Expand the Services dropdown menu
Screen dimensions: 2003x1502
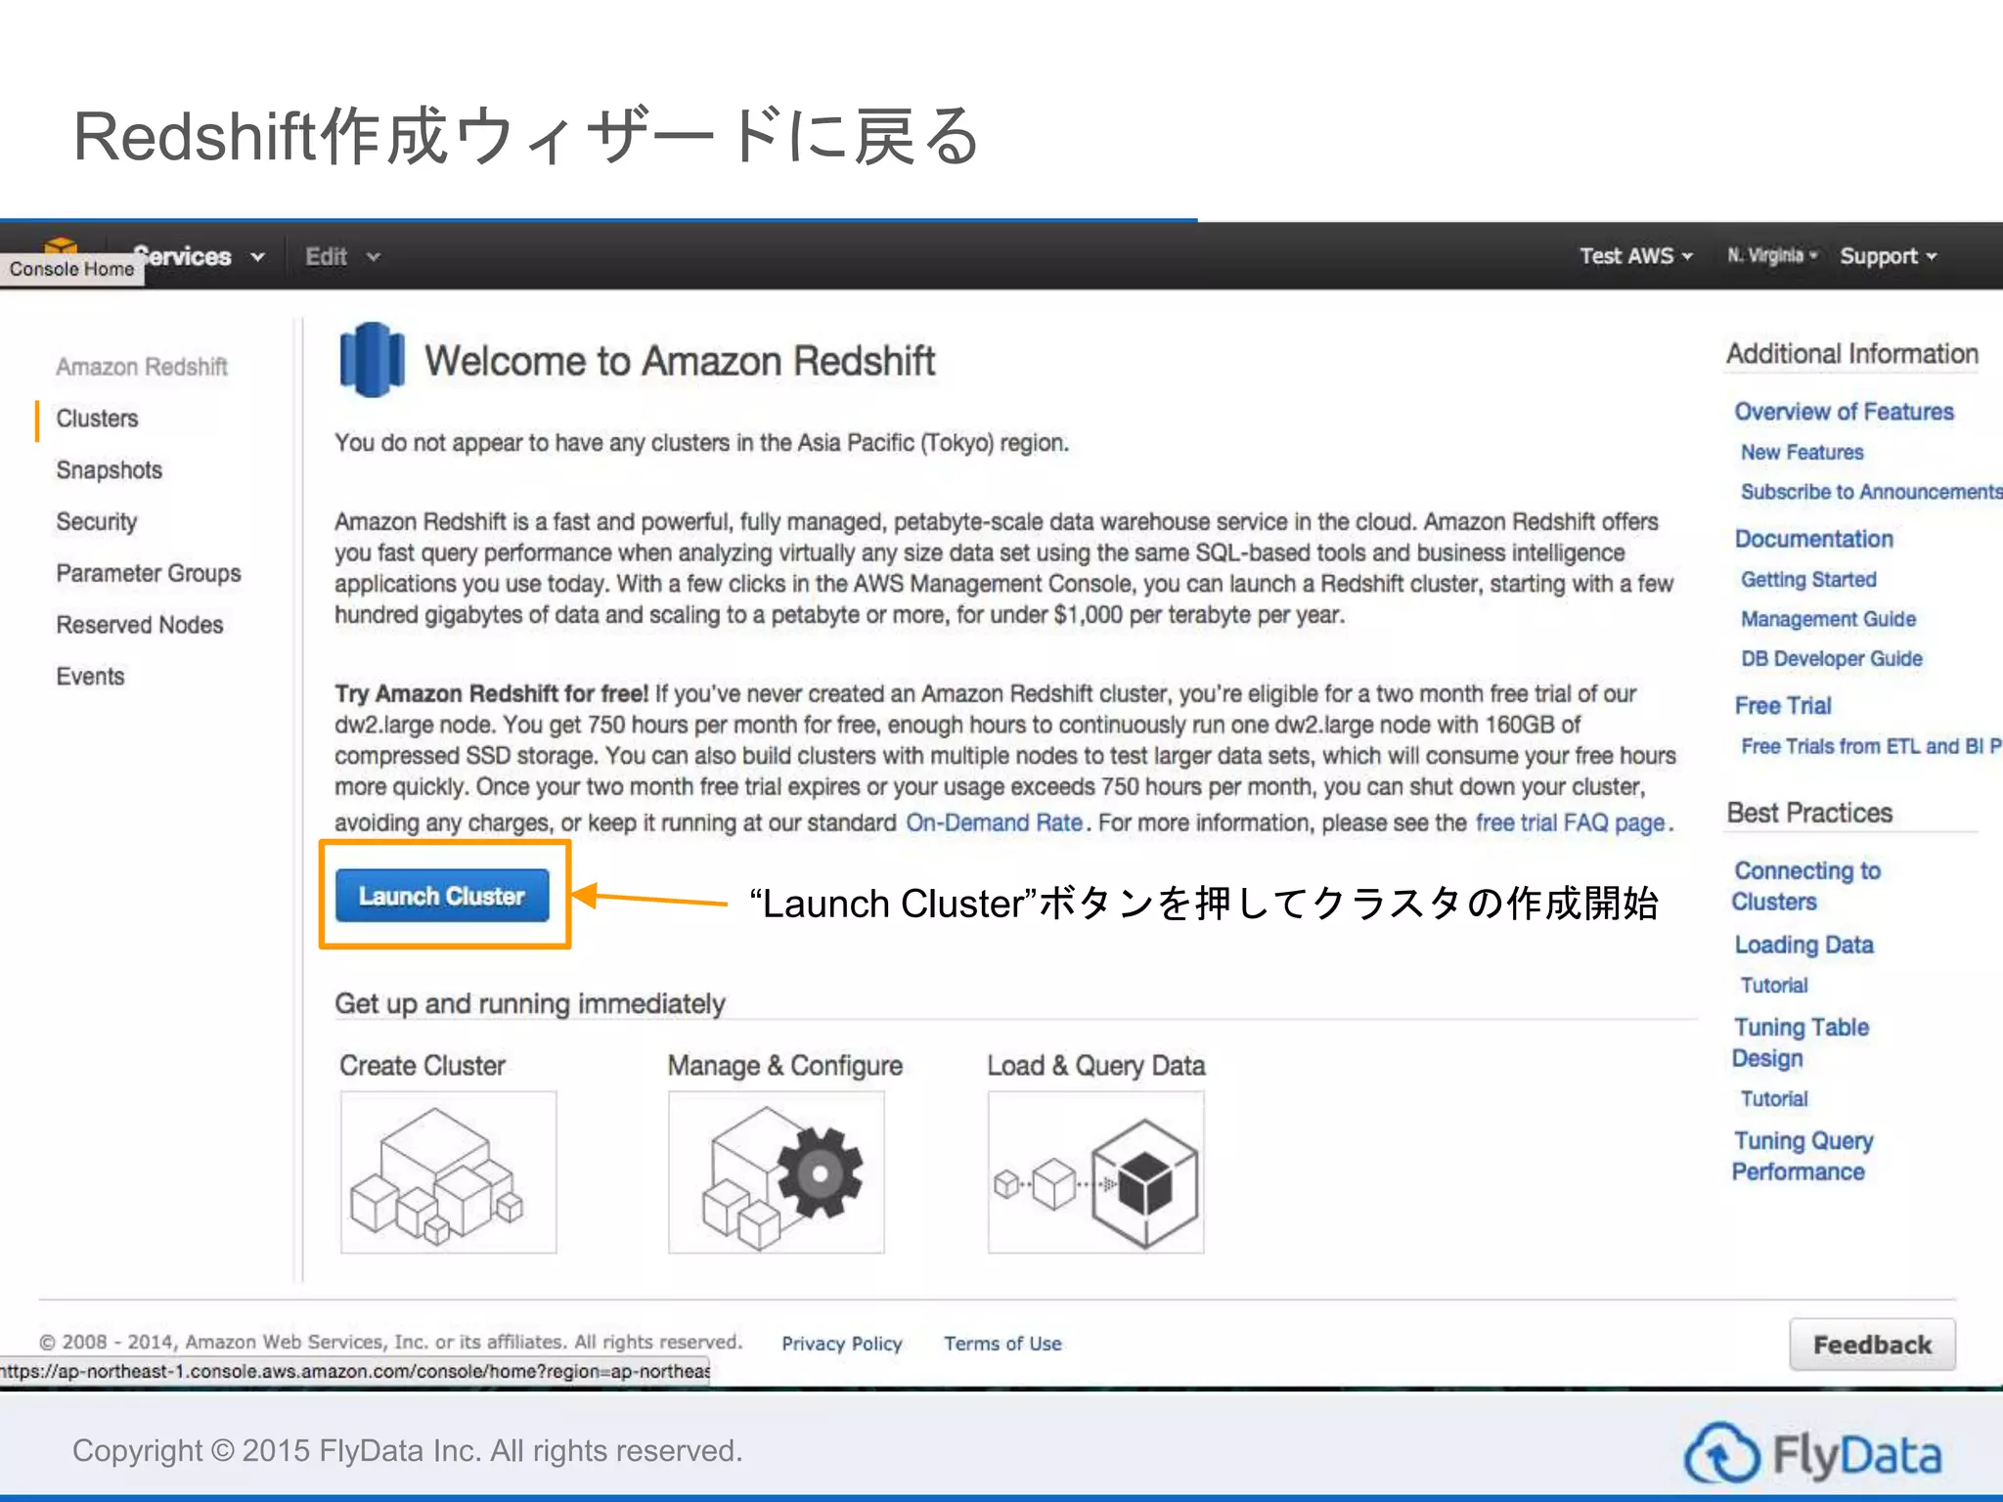pyautogui.click(x=200, y=256)
